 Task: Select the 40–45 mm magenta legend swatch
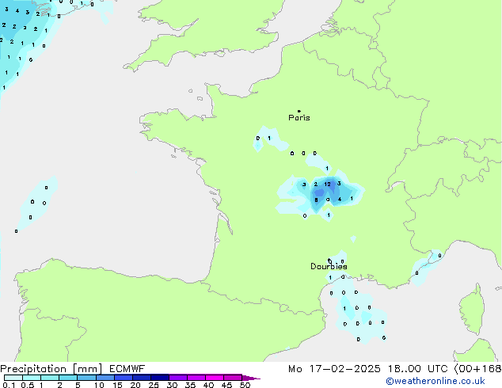click(x=215, y=378)
